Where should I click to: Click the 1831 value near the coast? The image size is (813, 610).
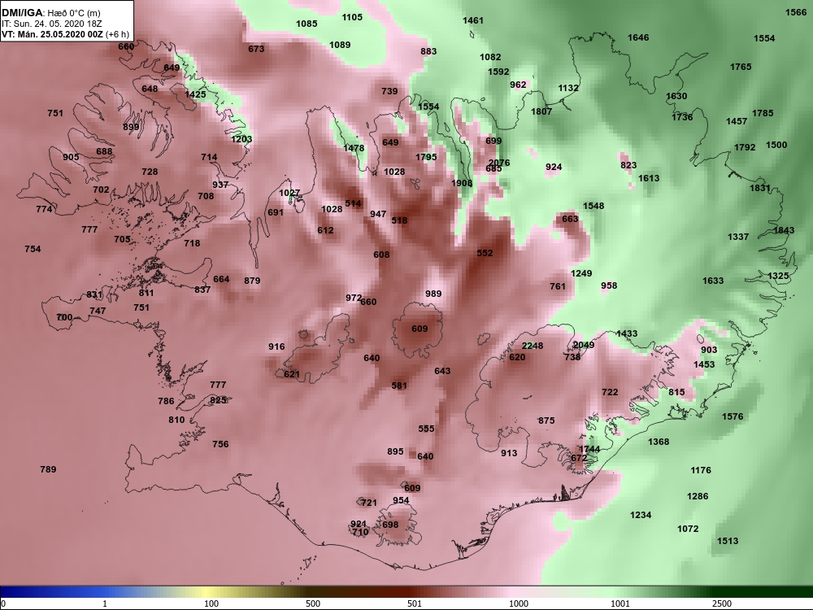pyautogui.click(x=759, y=188)
